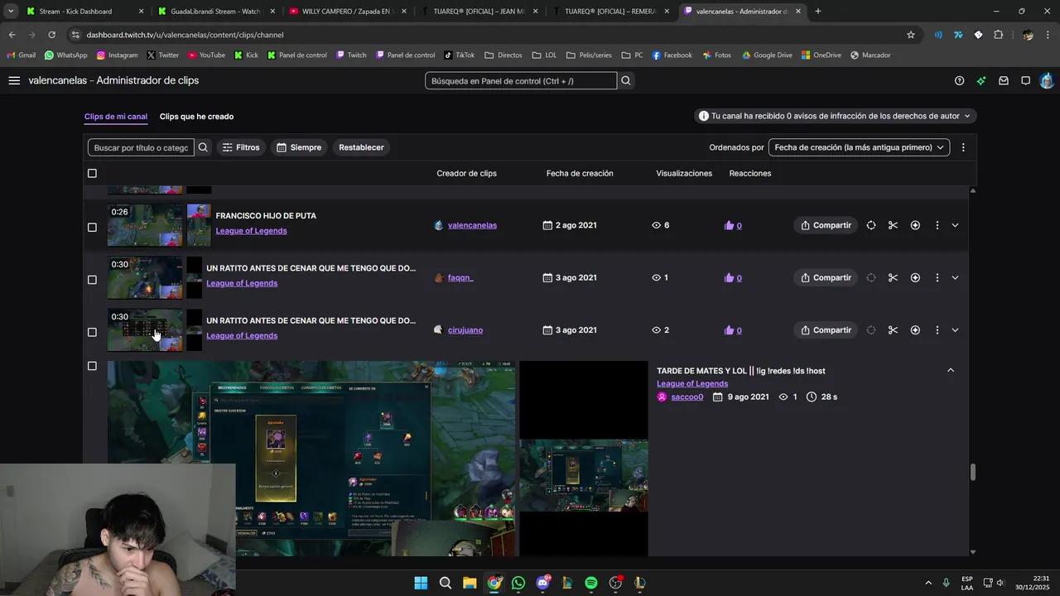Image resolution: width=1060 pixels, height=596 pixels.
Task: Expand the copyright infringement notices dropdown
Action: [x=835, y=116]
